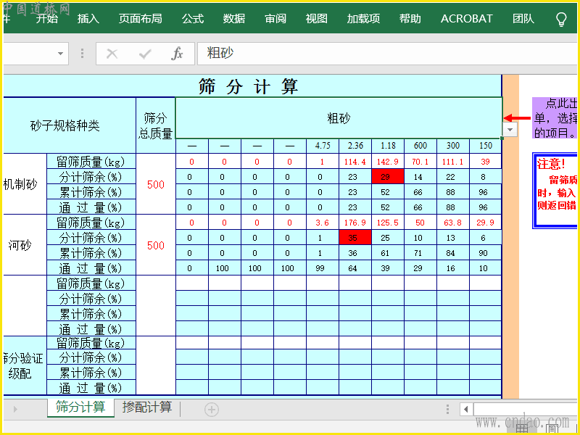Viewport: 580px width, 435px height.
Task: Select the 125.5 retained mass cell
Action: (388, 223)
